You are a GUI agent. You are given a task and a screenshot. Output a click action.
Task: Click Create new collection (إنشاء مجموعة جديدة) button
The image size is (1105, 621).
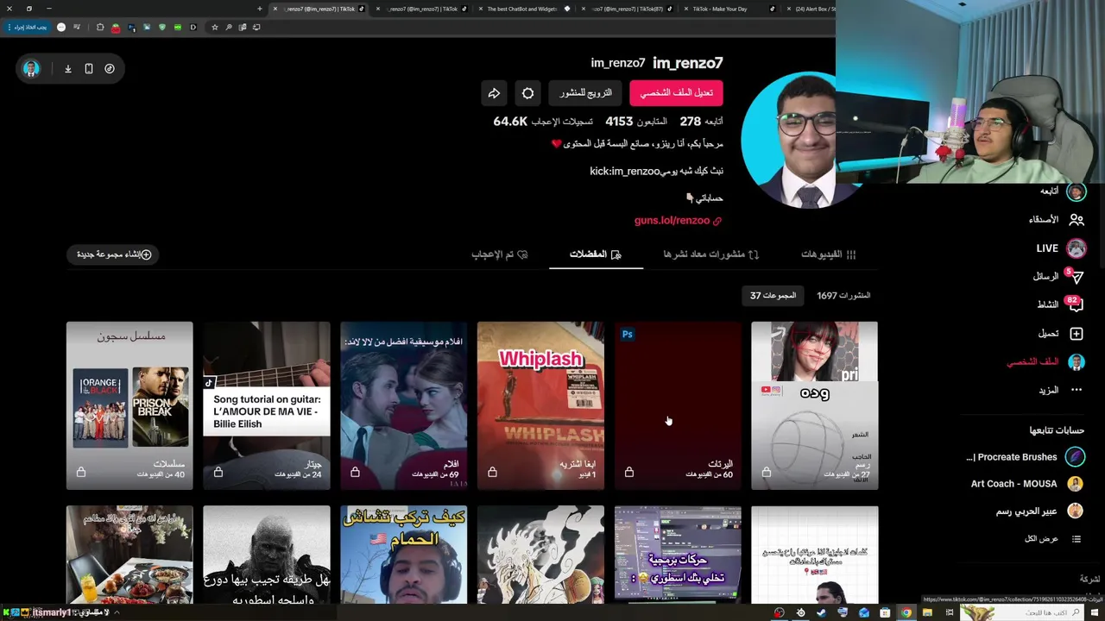pyautogui.click(x=114, y=254)
